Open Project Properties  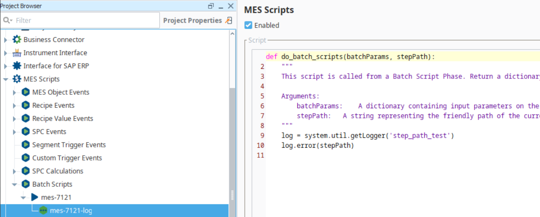click(192, 20)
